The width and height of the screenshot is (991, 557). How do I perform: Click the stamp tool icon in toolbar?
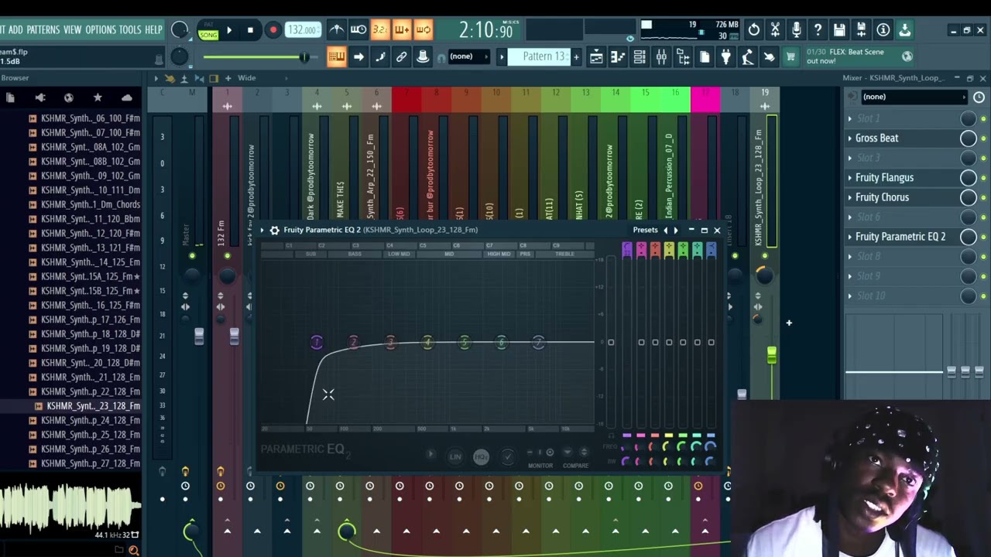(x=423, y=56)
